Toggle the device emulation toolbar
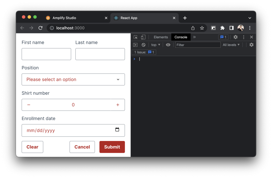The height and width of the screenshot is (178, 272). tap(143, 37)
